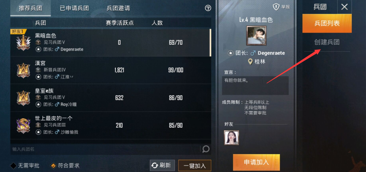Select 兵团列表 in the side menu
The width and height of the screenshot is (366, 172).
327,23
